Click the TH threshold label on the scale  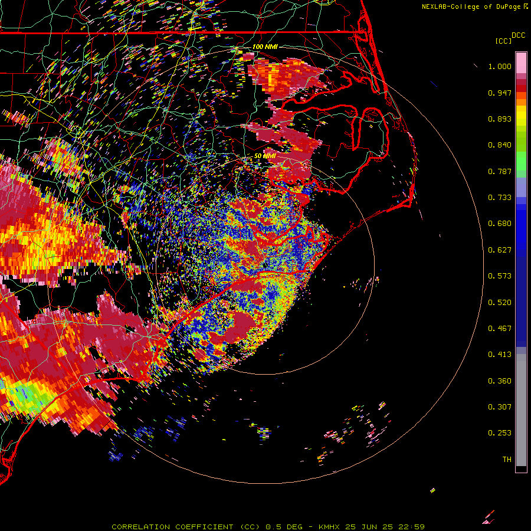point(507,460)
